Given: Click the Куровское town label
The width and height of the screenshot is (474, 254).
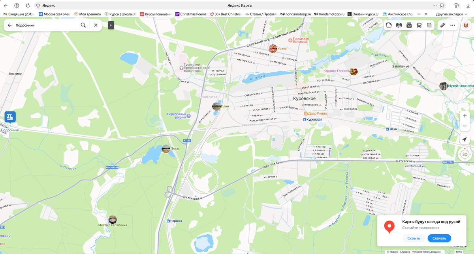Looking at the screenshot, I should [x=304, y=98].
